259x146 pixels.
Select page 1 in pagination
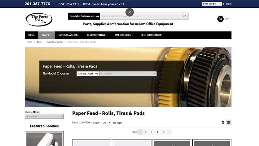pos(140,132)
